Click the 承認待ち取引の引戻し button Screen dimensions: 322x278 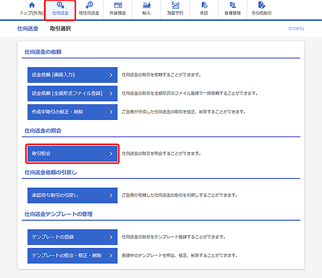pyautogui.click(x=72, y=196)
